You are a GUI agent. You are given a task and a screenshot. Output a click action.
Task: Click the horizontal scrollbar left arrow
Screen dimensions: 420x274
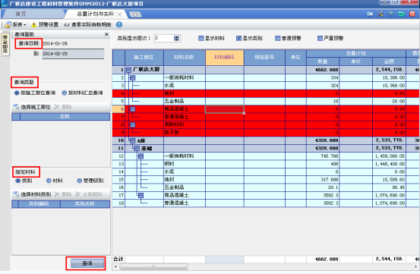[115, 266]
